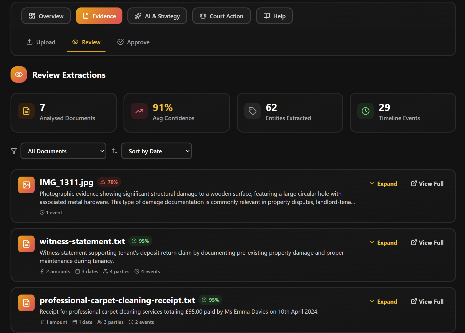
Task: Click the 70% confidence badge on IMG_1311.jpg
Action: click(109, 182)
